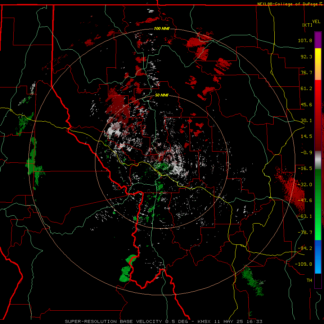Select the 76.7 scale label
The image size is (324, 324).
pos(306,72)
